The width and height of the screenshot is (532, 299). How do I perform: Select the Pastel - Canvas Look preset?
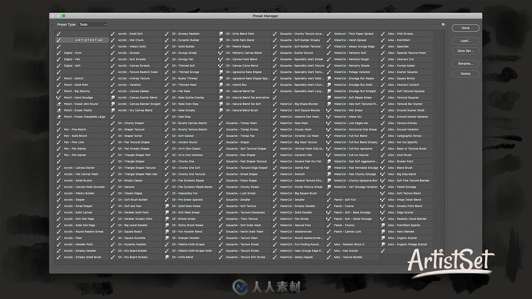click(x=352, y=231)
